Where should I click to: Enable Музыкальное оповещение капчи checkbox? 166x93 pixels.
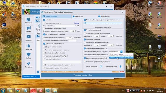(44, 28)
